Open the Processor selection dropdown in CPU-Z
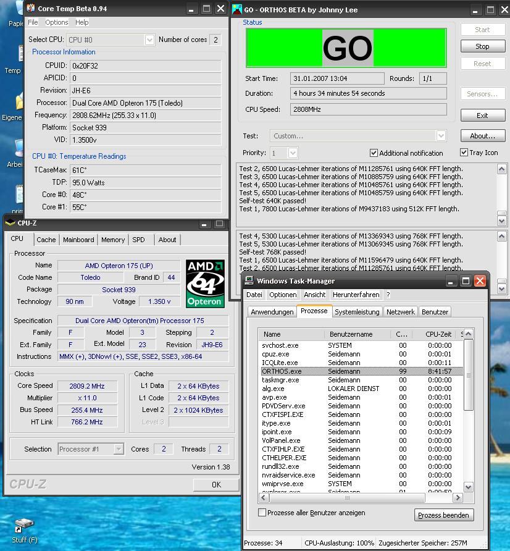Viewport: 510px width, 551px height. pyautogui.click(x=119, y=448)
